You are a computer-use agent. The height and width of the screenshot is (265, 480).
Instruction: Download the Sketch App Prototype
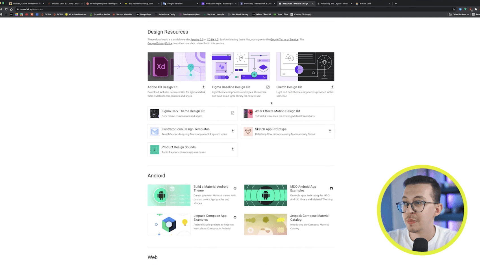[x=330, y=131]
